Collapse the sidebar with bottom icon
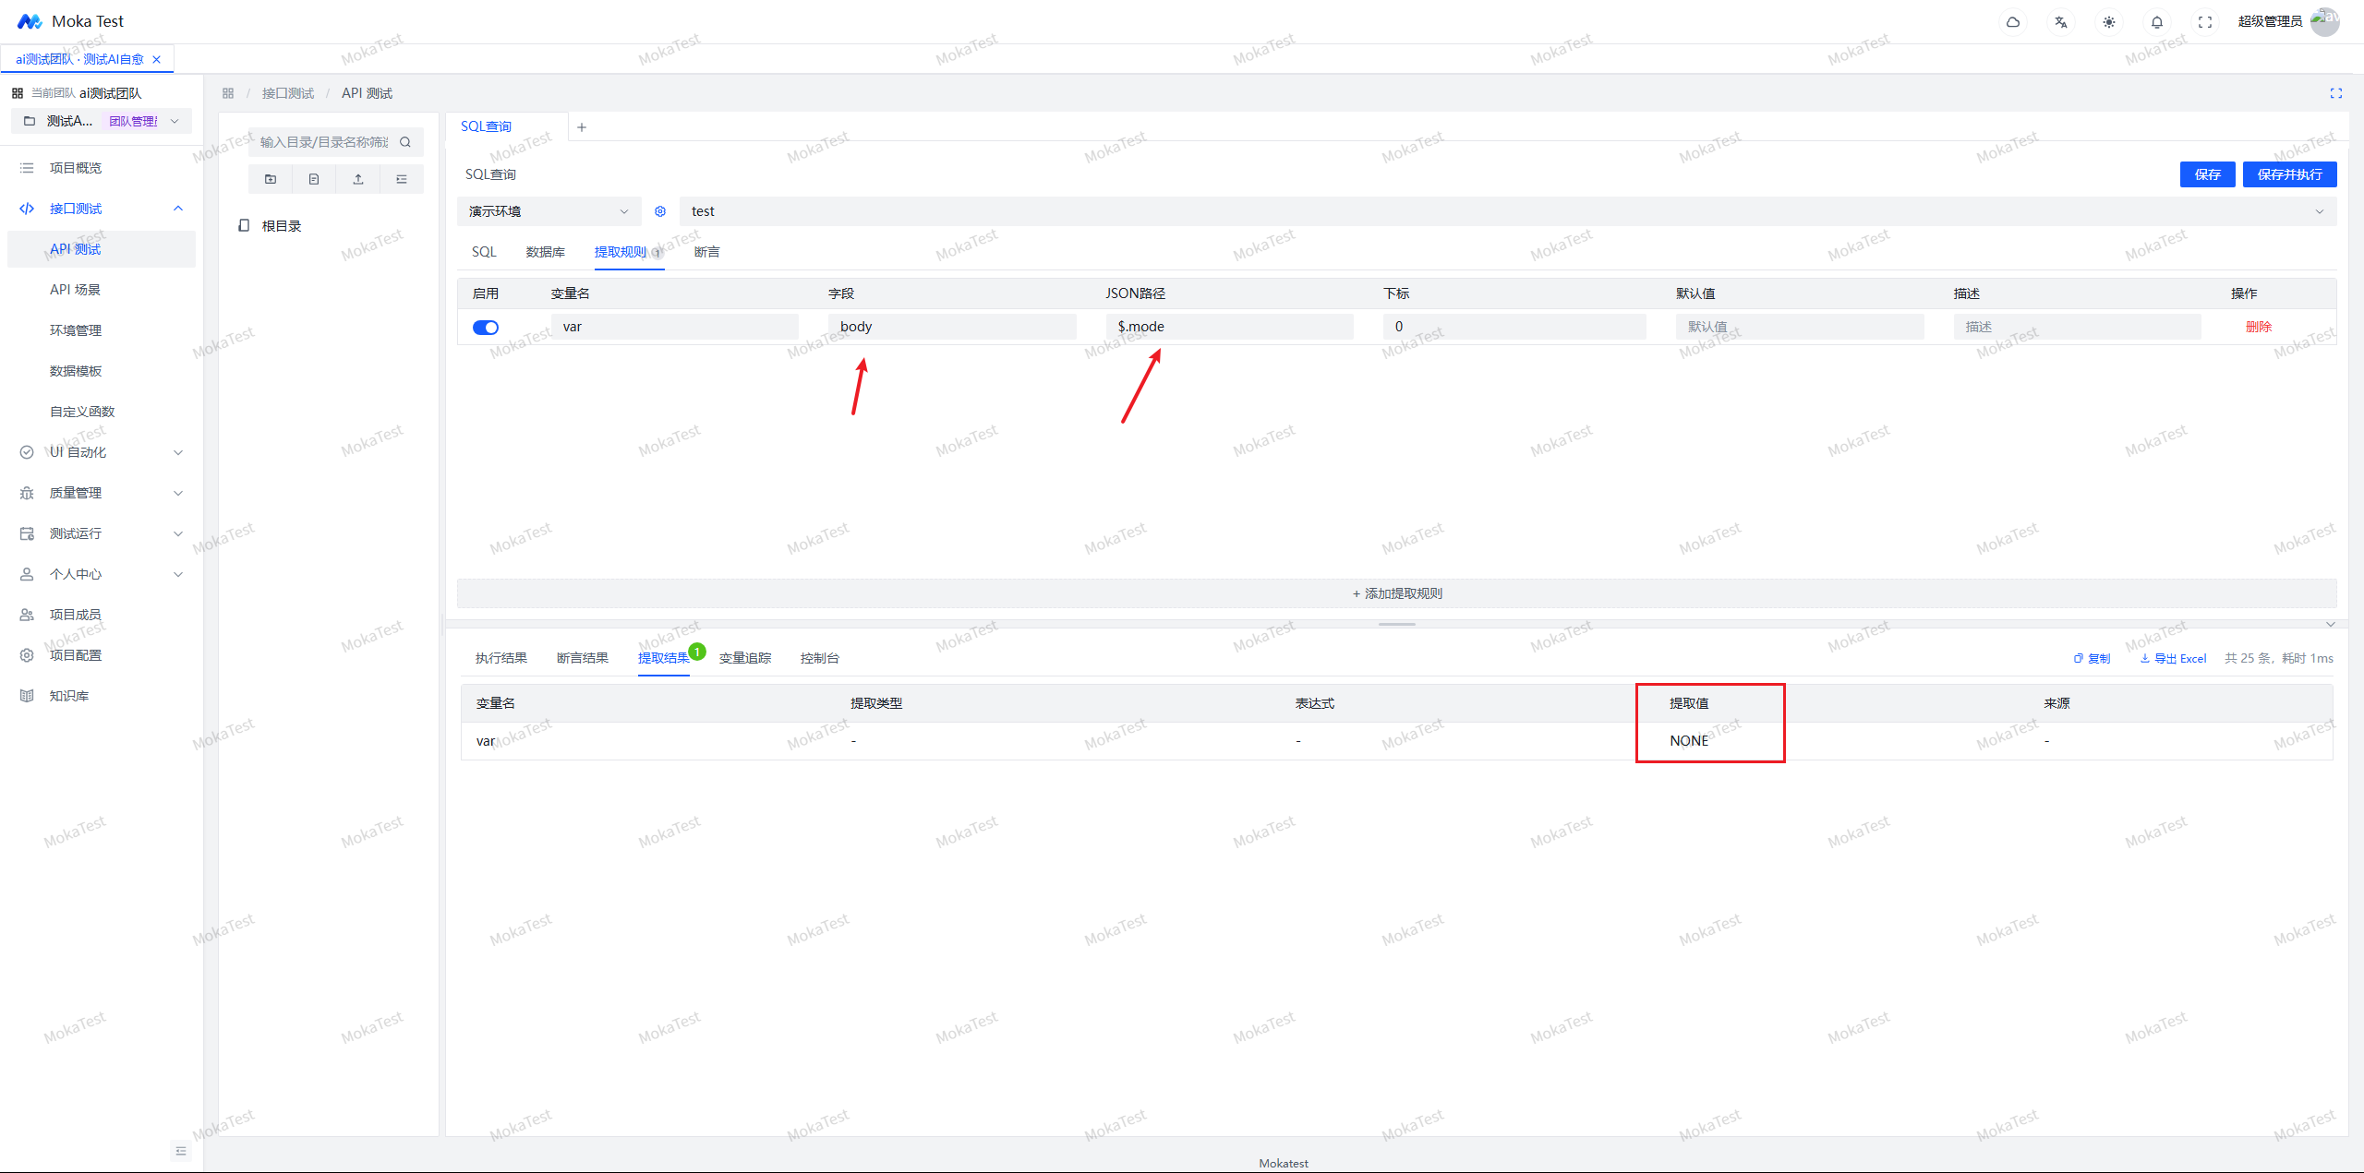This screenshot has width=2364, height=1173. tap(181, 1151)
